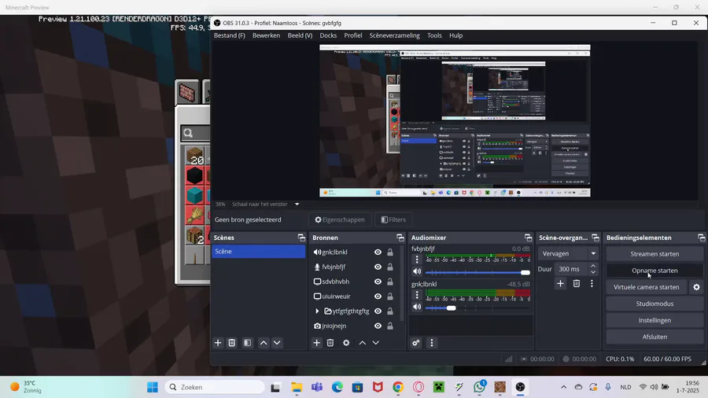
Task: Show hidden system tray icons chevron
Action: coord(563,387)
